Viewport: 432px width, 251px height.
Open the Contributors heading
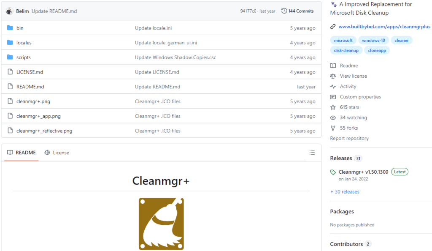click(347, 244)
